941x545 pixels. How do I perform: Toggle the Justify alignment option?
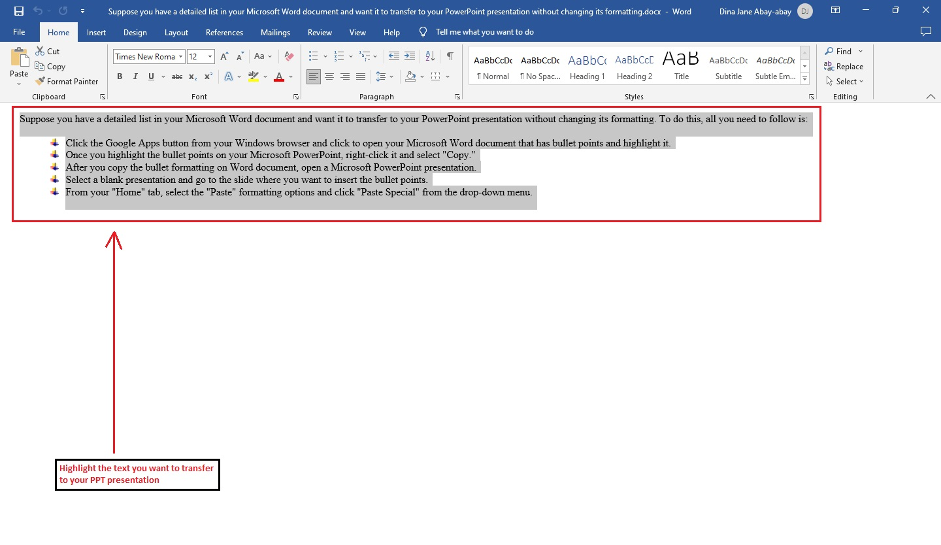(x=360, y=76)
